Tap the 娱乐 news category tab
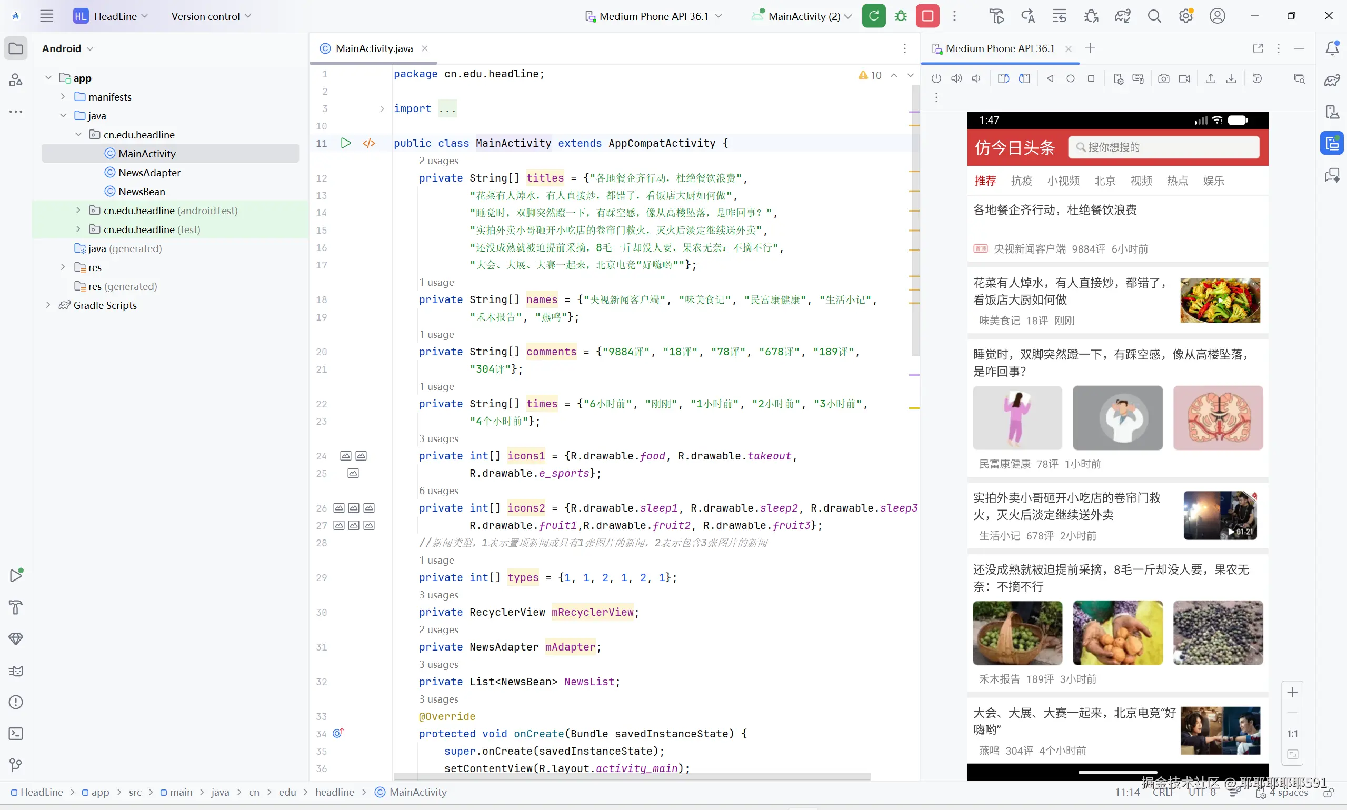Image resolution: width=1347 pixels, height=810 pixels. pos(1213,181)
